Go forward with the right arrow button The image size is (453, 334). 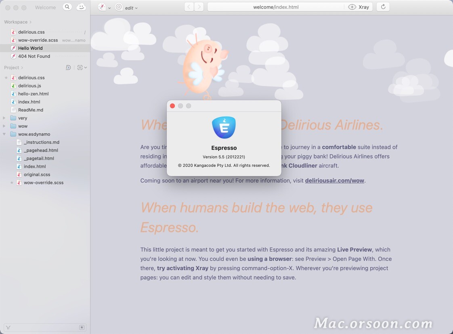[x=199, y=7]
